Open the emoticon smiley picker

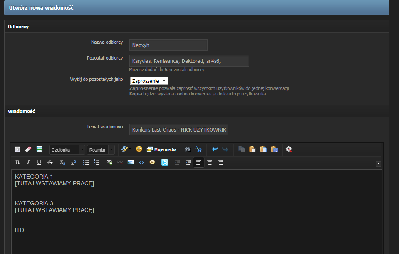click(x=139, y=149)
